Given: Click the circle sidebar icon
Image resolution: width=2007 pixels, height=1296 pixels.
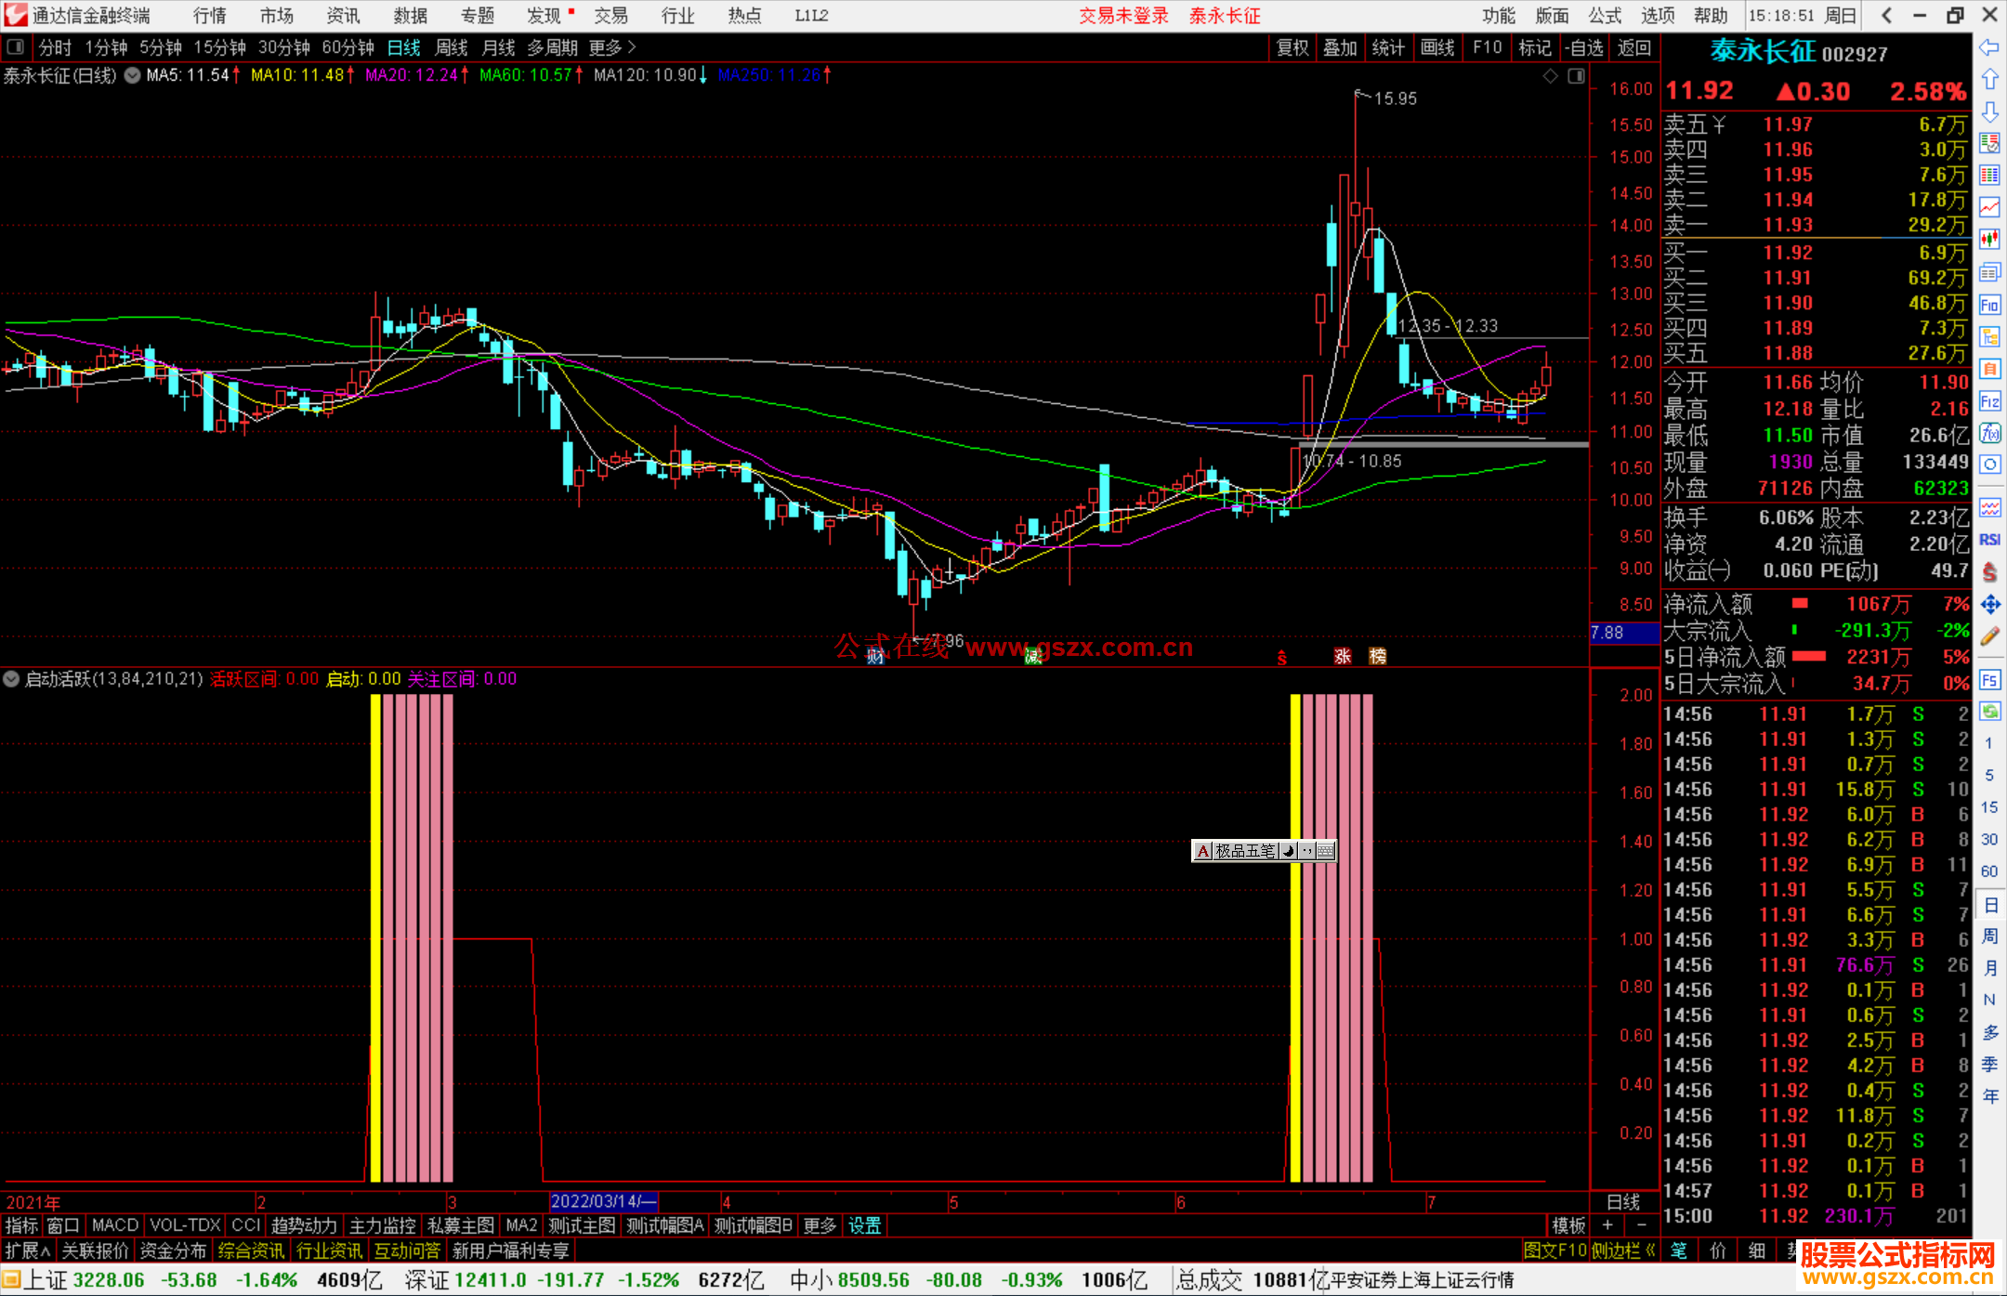Looking at the screenshot, I should coord(1989,465).
